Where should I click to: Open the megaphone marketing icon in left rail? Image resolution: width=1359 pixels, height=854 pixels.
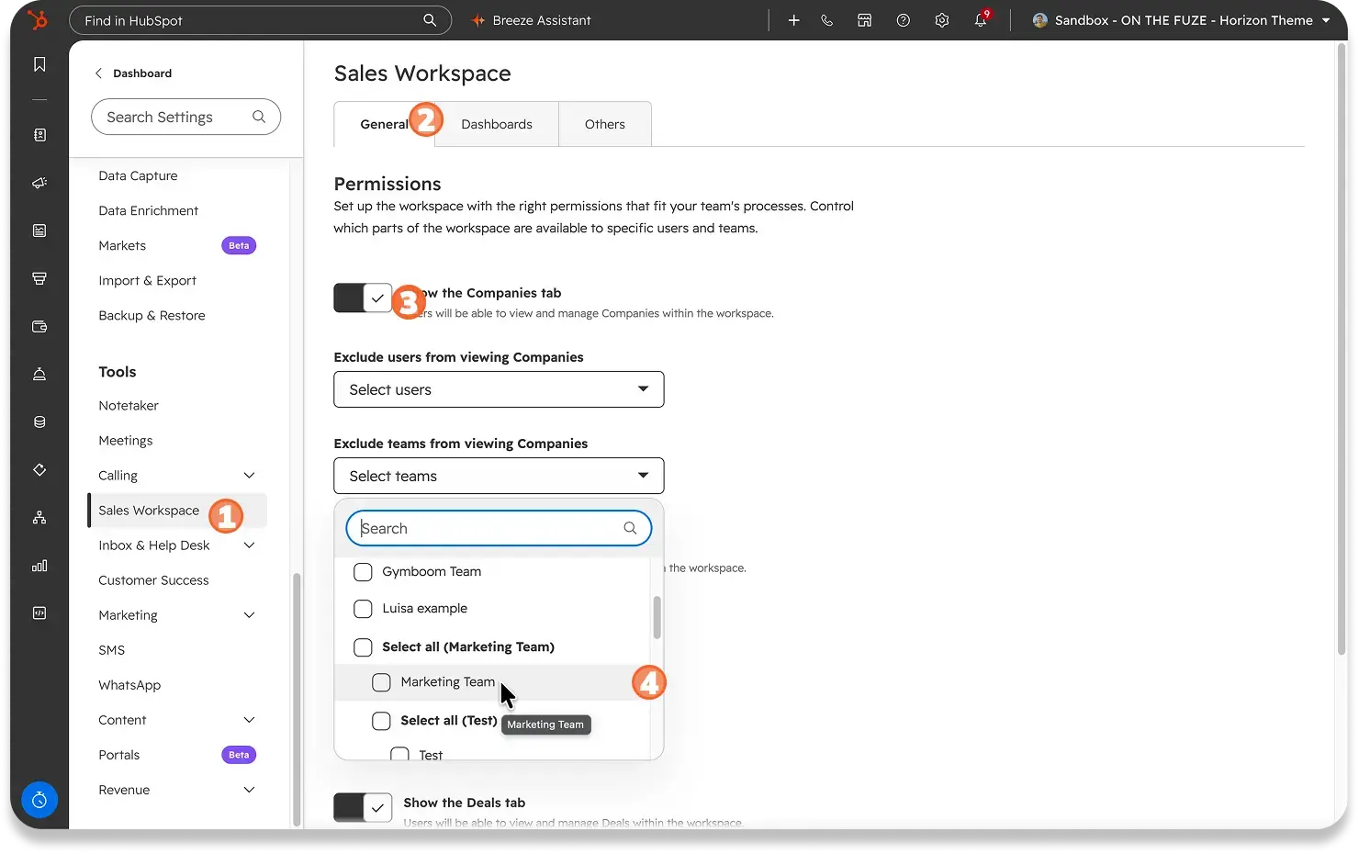[x=39, y=183]
